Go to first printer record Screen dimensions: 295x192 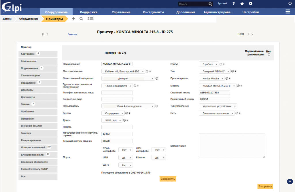[x=43, y=34]
